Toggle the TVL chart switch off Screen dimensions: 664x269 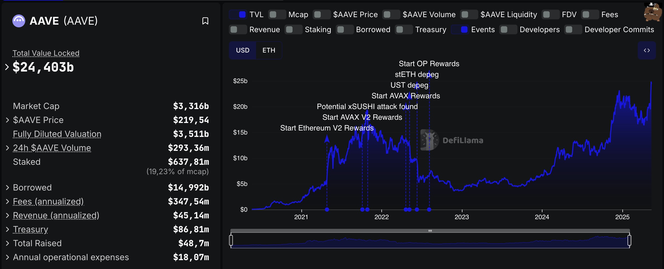coord(238,14)
